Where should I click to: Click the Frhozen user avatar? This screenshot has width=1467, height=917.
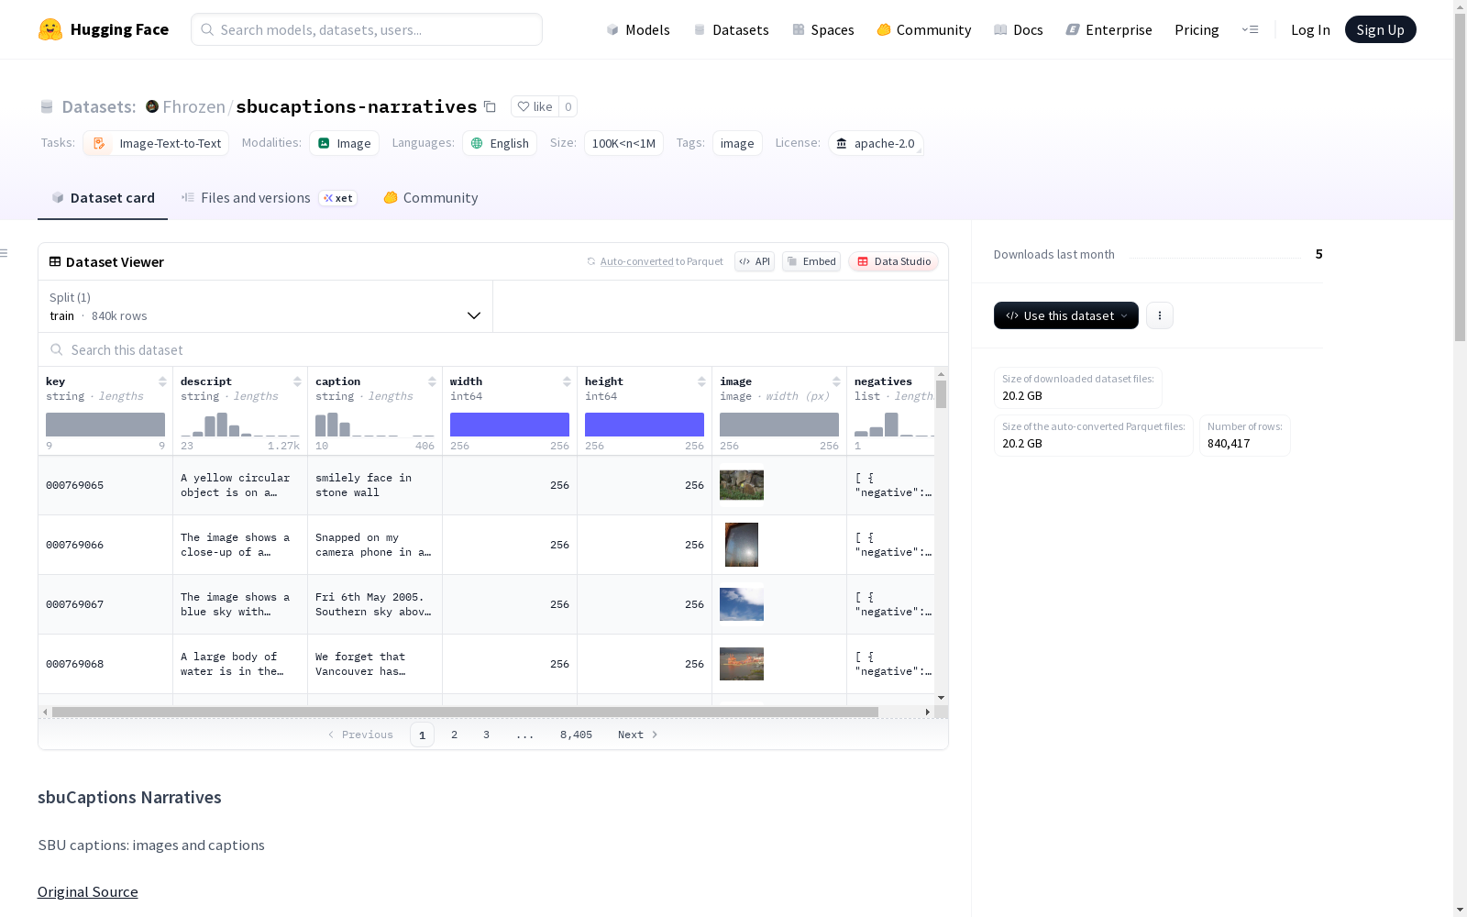click(x=152, y=106)
